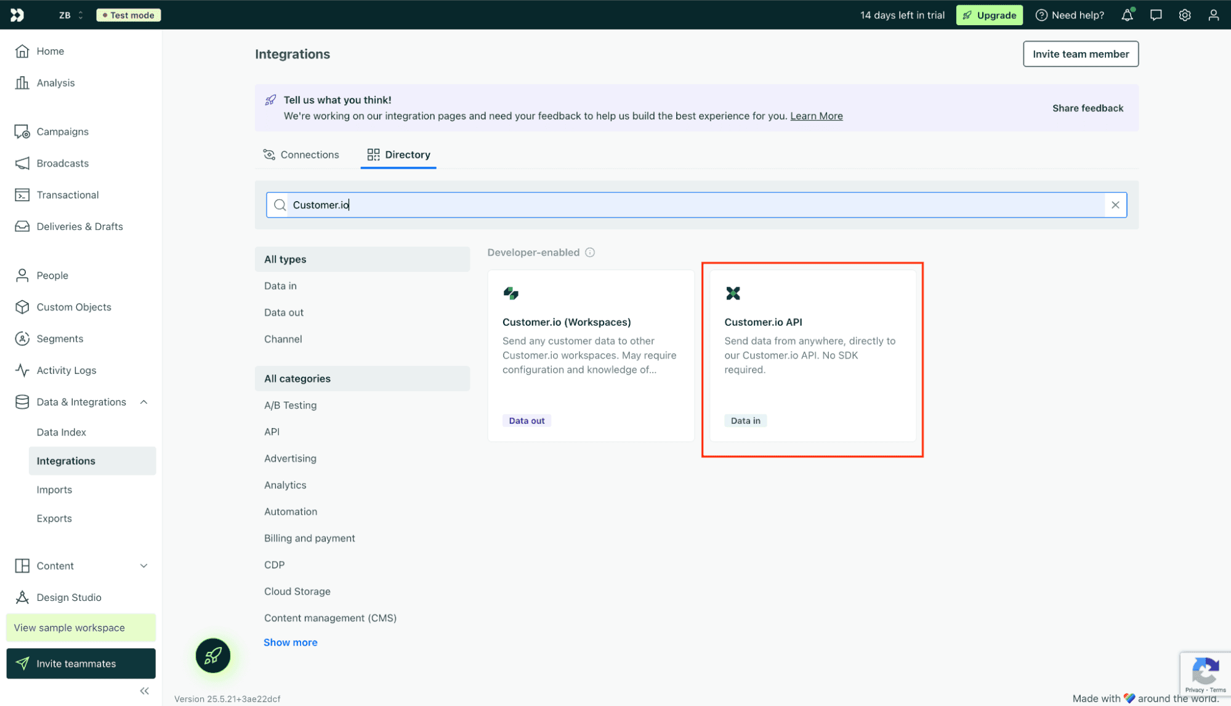
Task: Open the notifications bell
Action: click(x=1127, y=15)
